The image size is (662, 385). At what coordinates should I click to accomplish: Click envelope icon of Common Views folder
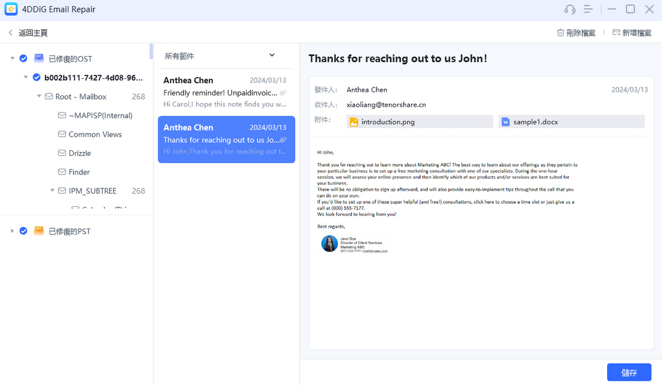(x=62, y=134)
